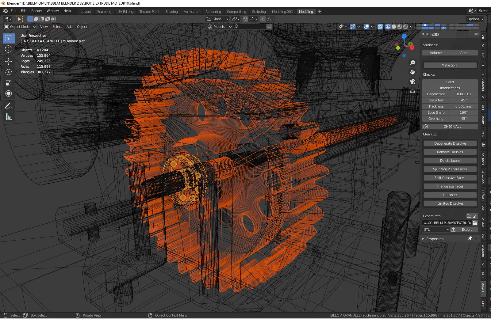Click the Export Path text field
Screen dimensions: 491x319
pyautogui.click(x=447, y=223)
